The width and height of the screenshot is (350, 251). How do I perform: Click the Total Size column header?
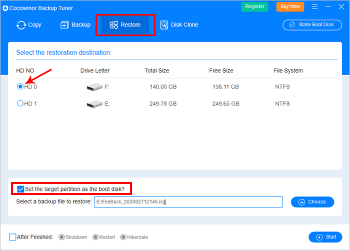(x=157, y=71)
